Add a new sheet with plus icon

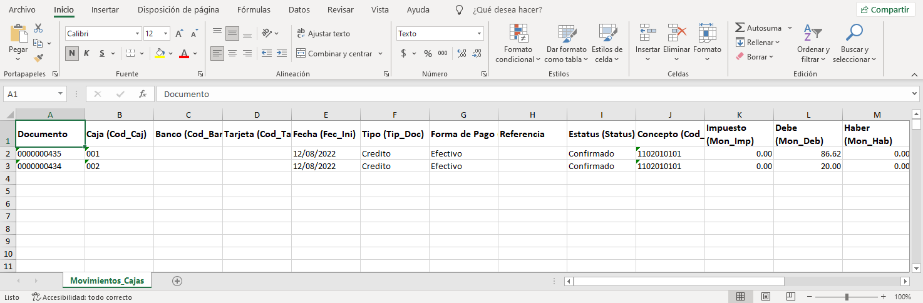tap(177, 281)
